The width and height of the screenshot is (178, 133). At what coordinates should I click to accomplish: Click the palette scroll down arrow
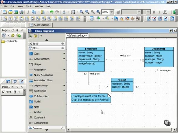click(46, 130)
